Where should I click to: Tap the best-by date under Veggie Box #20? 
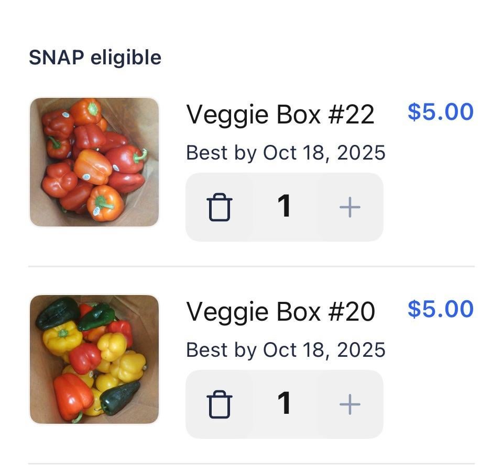click(x=286, y=350)
